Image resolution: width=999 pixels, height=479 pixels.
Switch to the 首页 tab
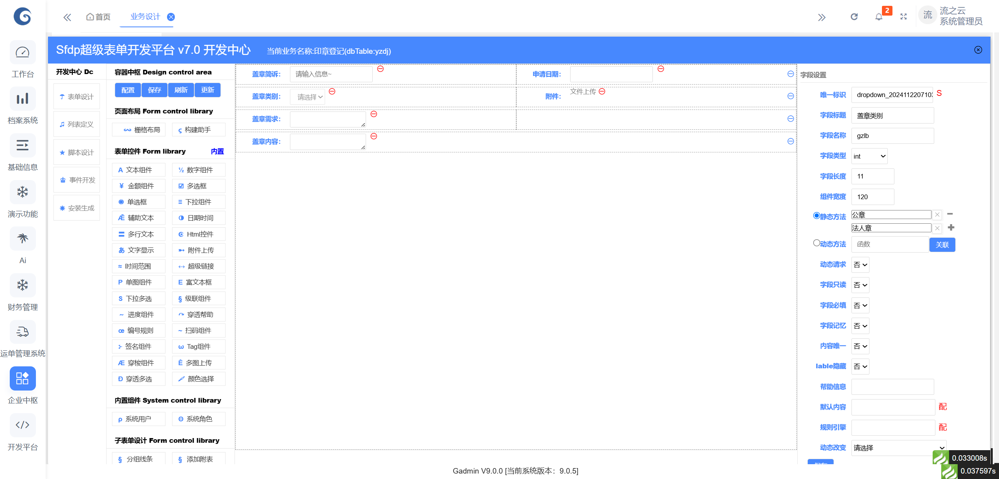coord(98,17)
